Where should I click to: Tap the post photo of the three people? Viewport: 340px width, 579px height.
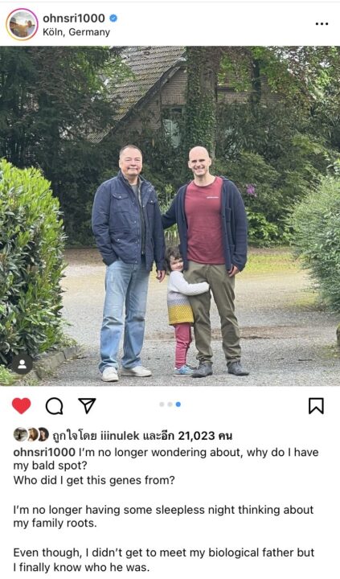click(170, 216)
